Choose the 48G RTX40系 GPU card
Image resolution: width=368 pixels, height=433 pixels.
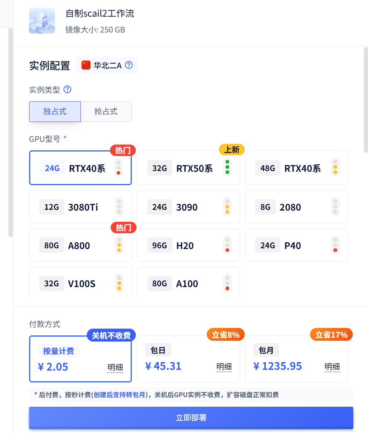296,168
